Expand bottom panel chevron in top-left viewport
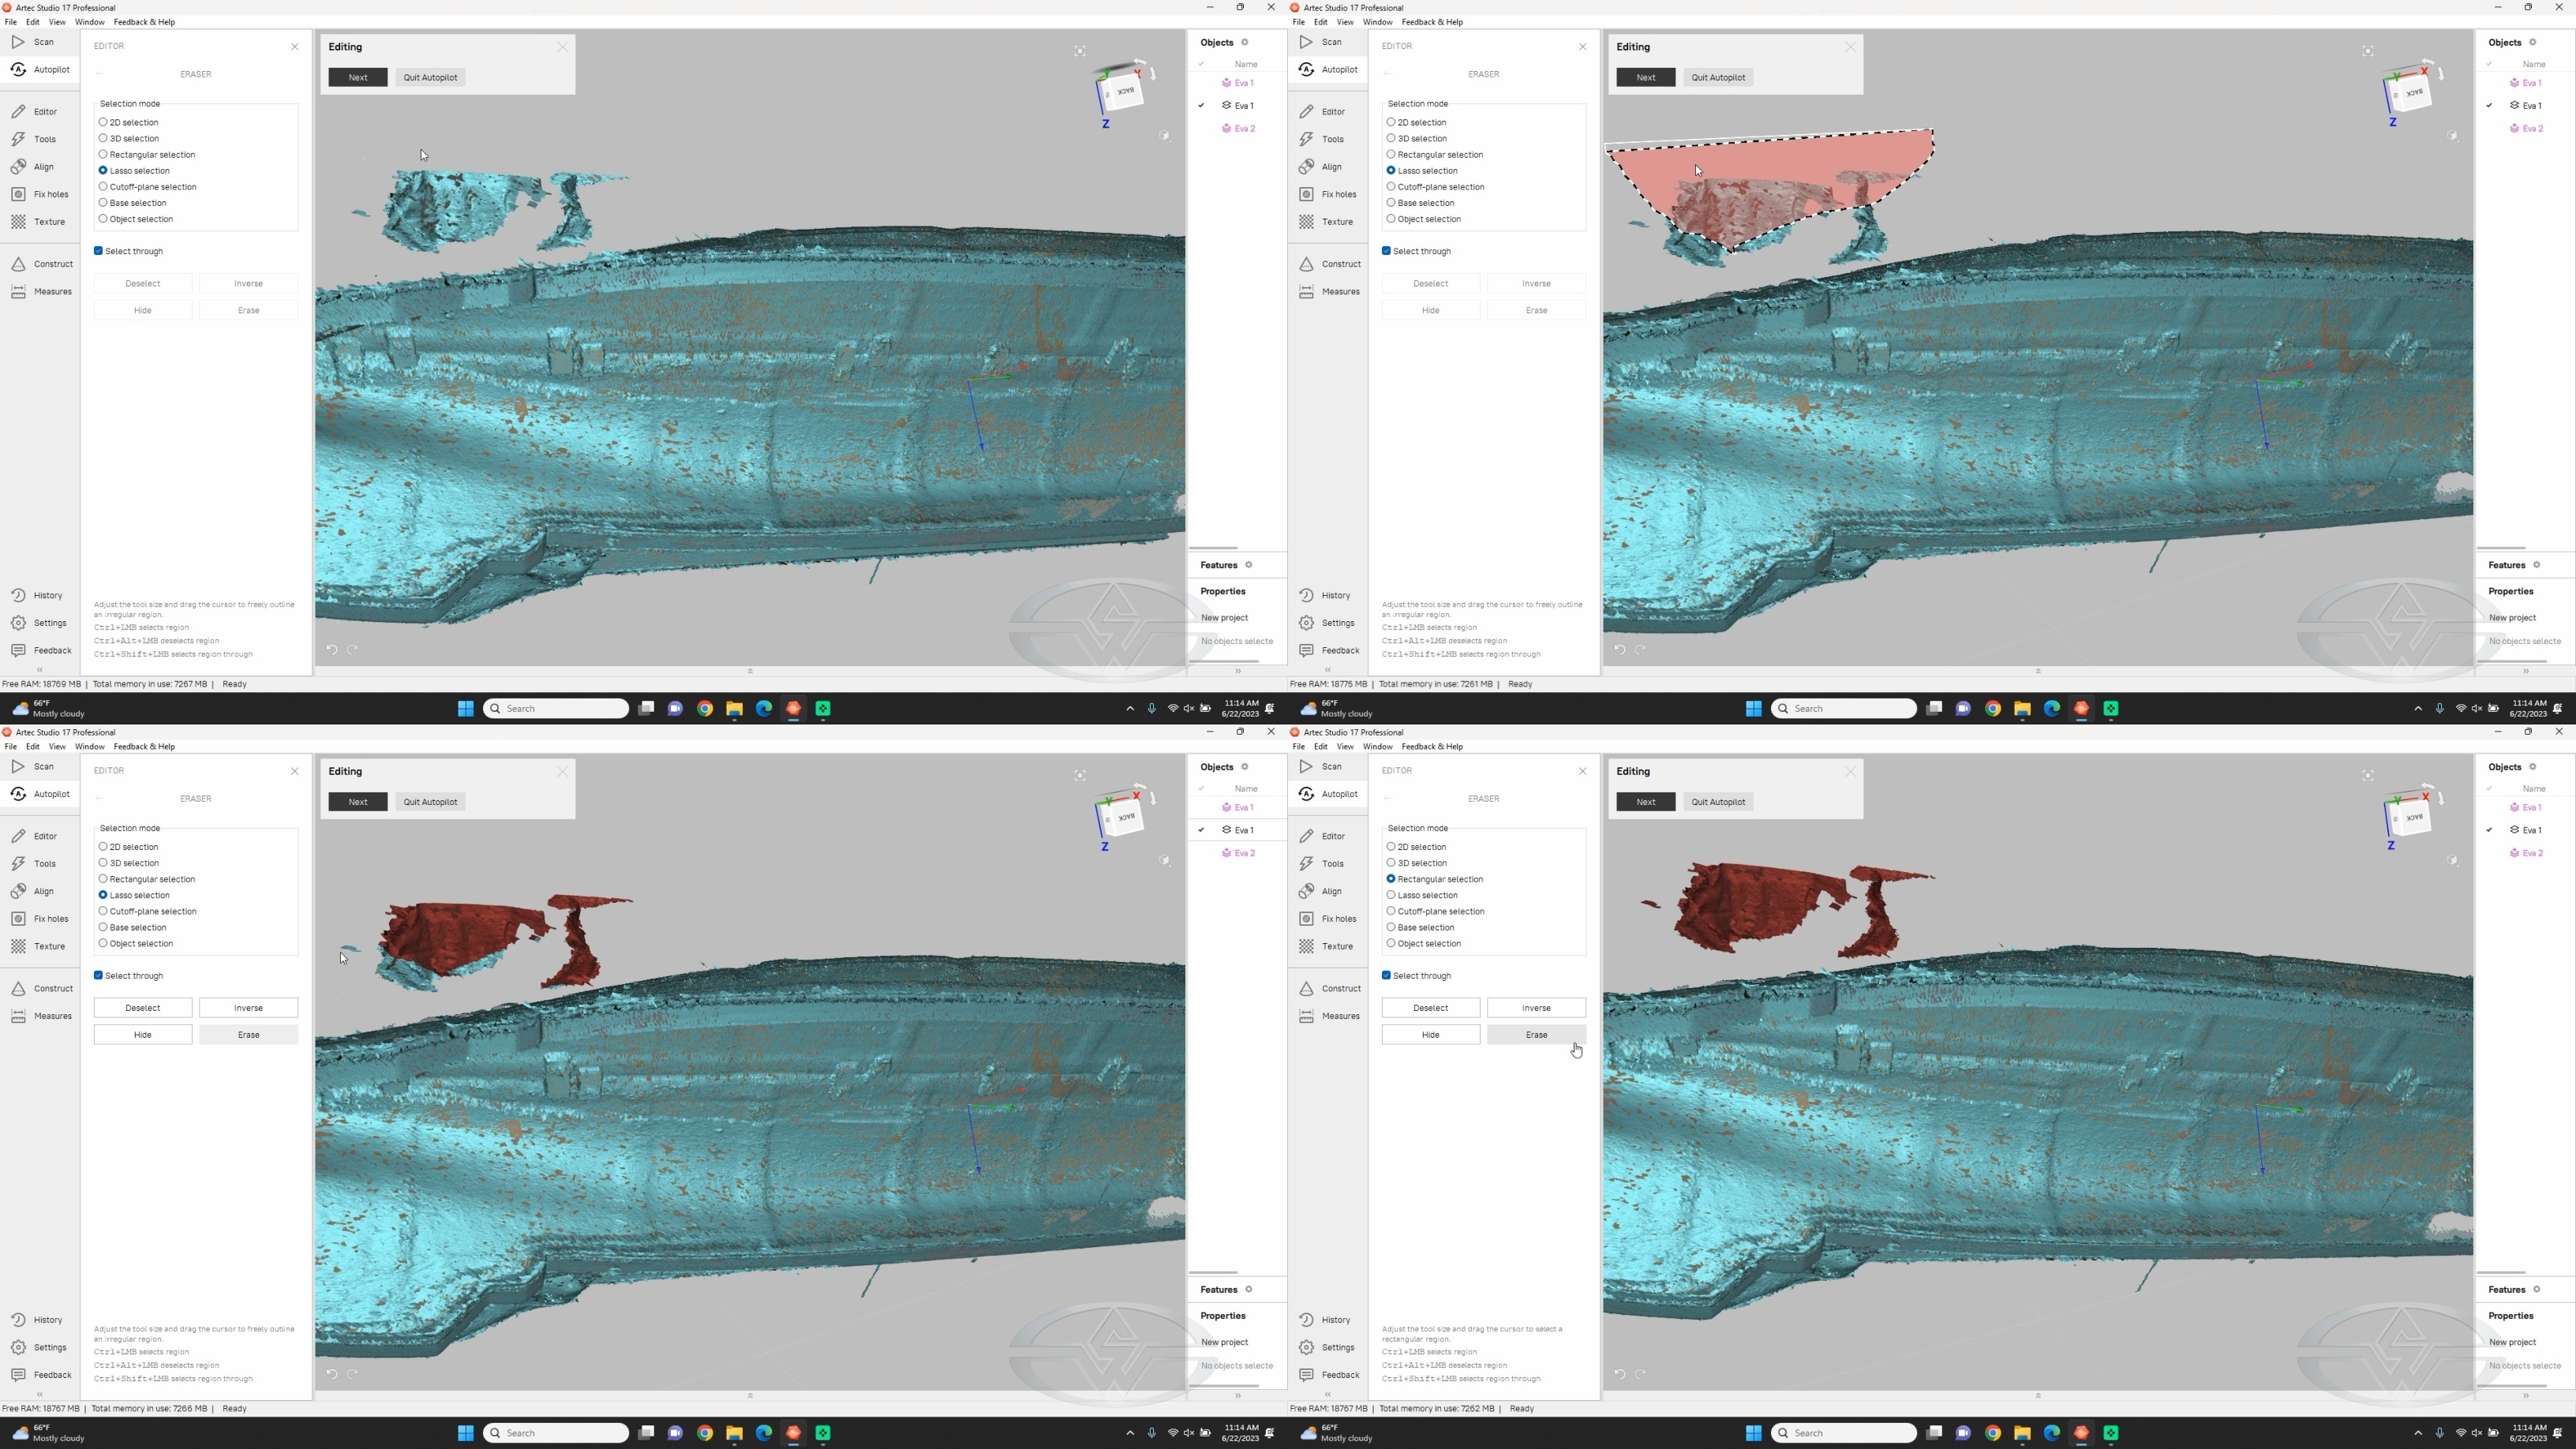The height and width of the screenshot is (1449, 2576). click(750, 671)
